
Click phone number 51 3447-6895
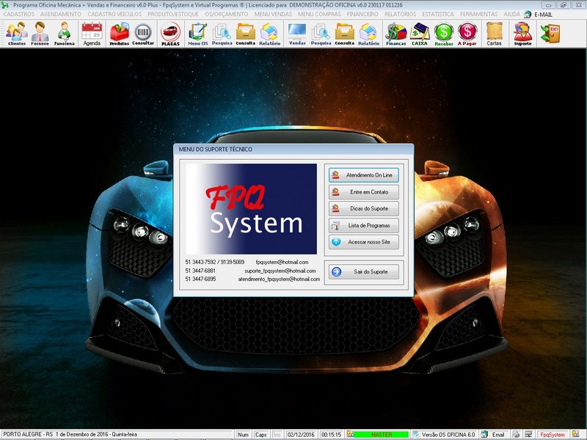[x=200, y=279]
